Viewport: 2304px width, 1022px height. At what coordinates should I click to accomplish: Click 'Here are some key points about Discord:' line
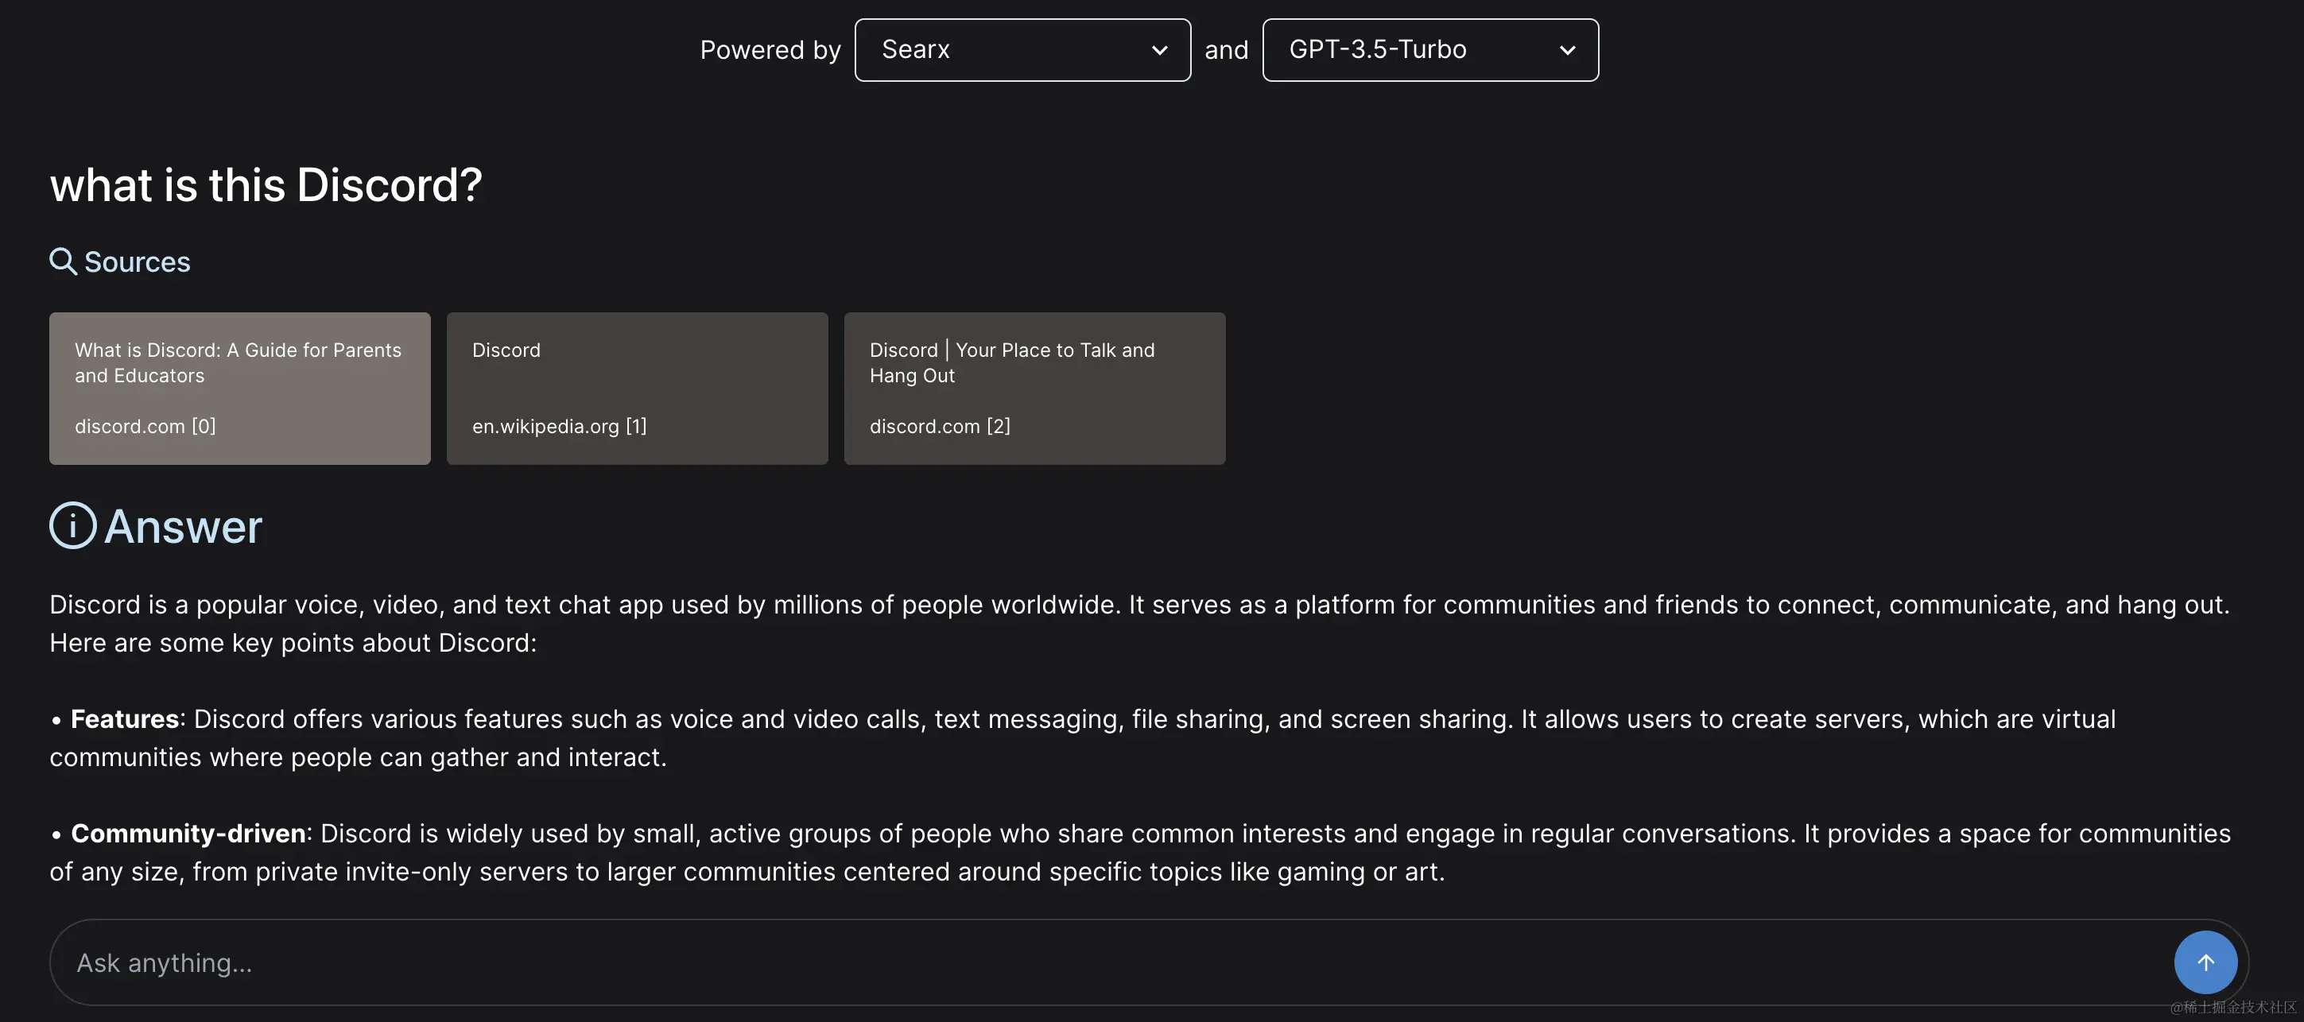click(293, 643)
